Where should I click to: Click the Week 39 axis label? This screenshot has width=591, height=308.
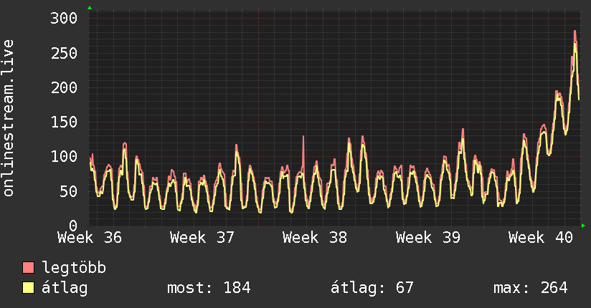coord(427,238)
